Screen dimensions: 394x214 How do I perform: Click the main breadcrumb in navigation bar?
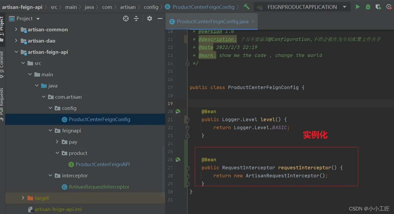[71, 7]
